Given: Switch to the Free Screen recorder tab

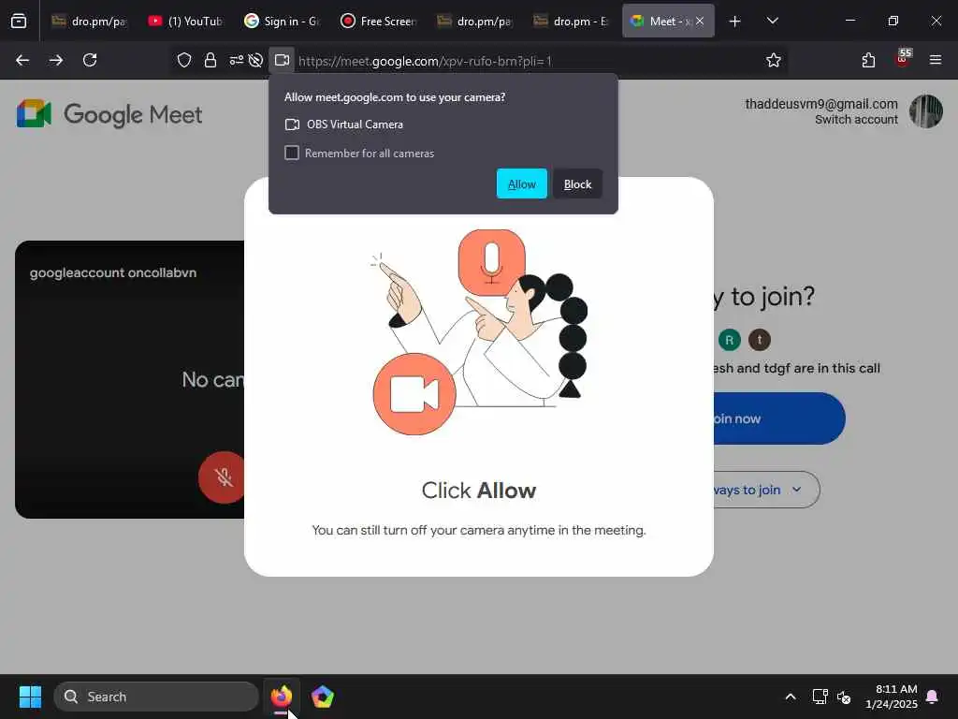Looking at the screenshot, I should tap(379, 21).
